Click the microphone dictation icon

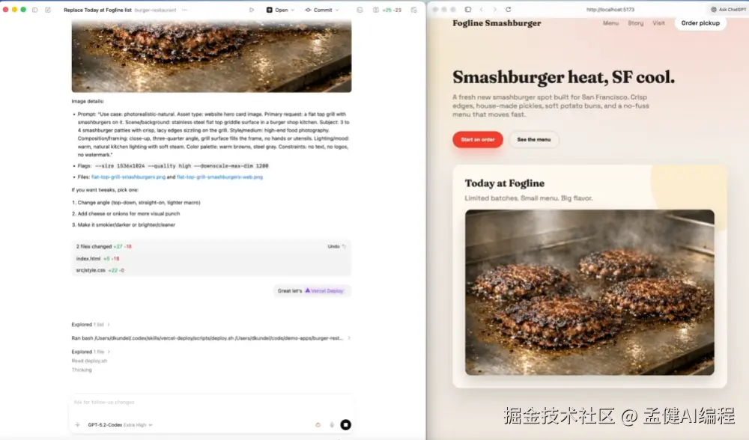[x=332, y=424]
